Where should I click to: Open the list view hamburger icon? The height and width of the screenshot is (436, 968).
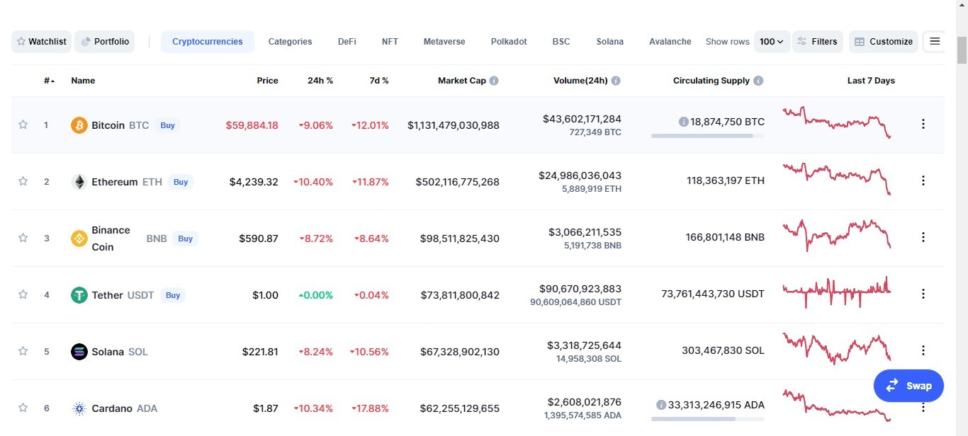pos(935,42)
